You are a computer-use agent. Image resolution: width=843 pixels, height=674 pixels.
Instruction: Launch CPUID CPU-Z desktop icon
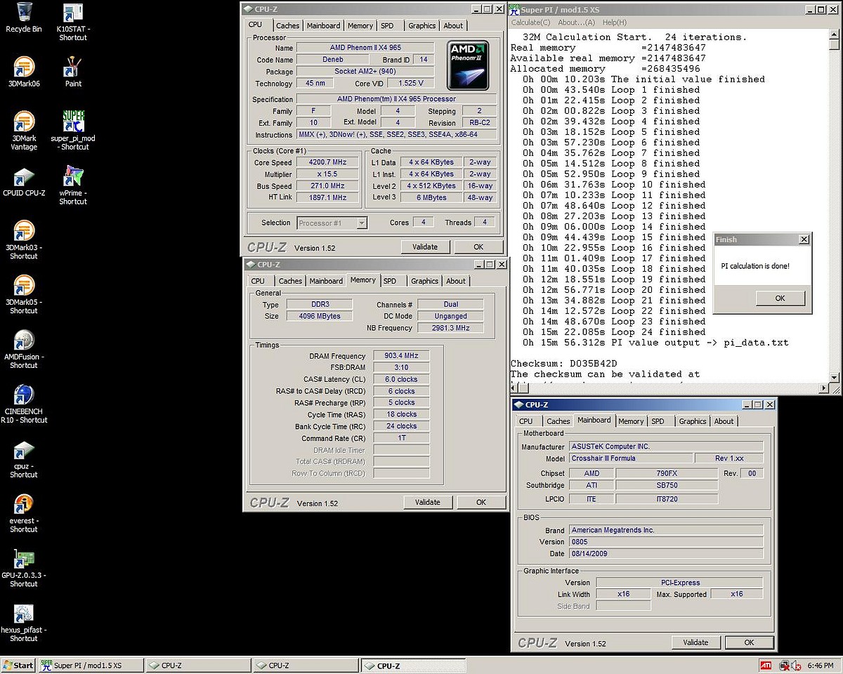24,176
